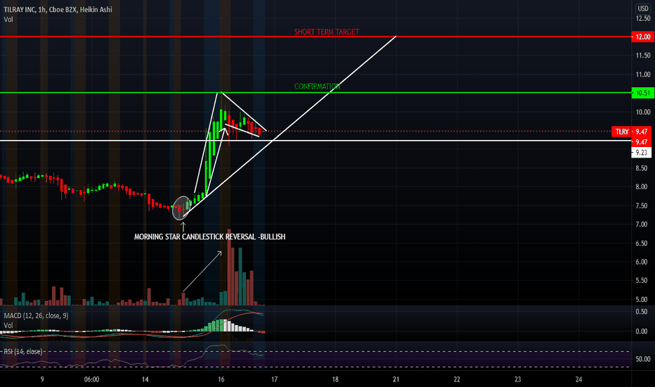This screenshot has width=655, height=387.
Task: Click the 11.50 price scale value
Action: [x=643, y=55]
